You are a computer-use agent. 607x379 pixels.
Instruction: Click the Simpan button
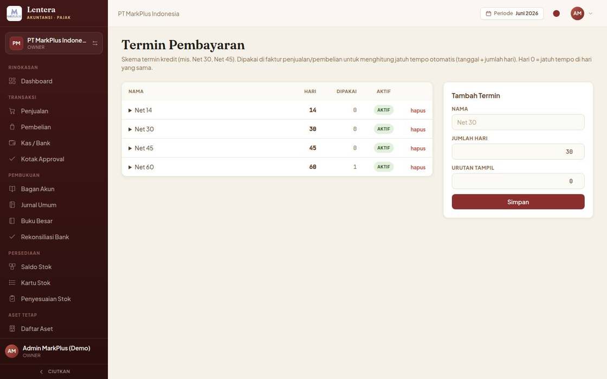[x=518, y=202]
